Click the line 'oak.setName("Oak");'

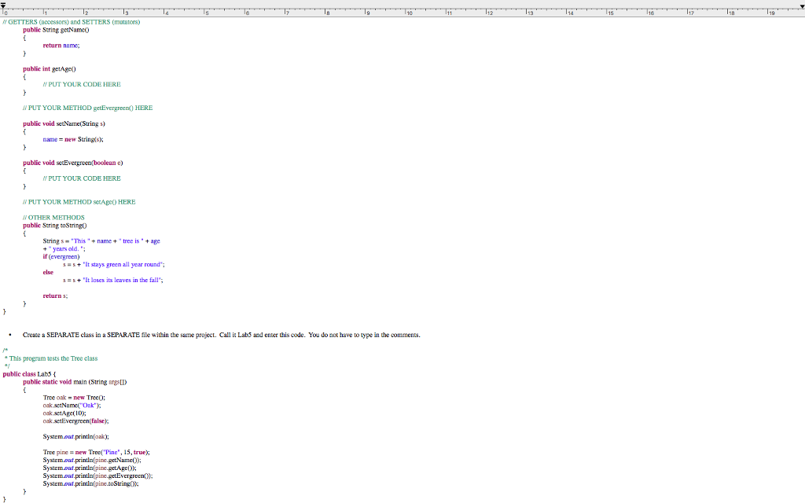pos(72,406)
